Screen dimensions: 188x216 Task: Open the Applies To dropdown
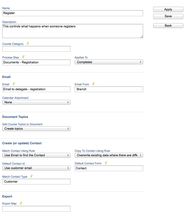tap(109, 62)
